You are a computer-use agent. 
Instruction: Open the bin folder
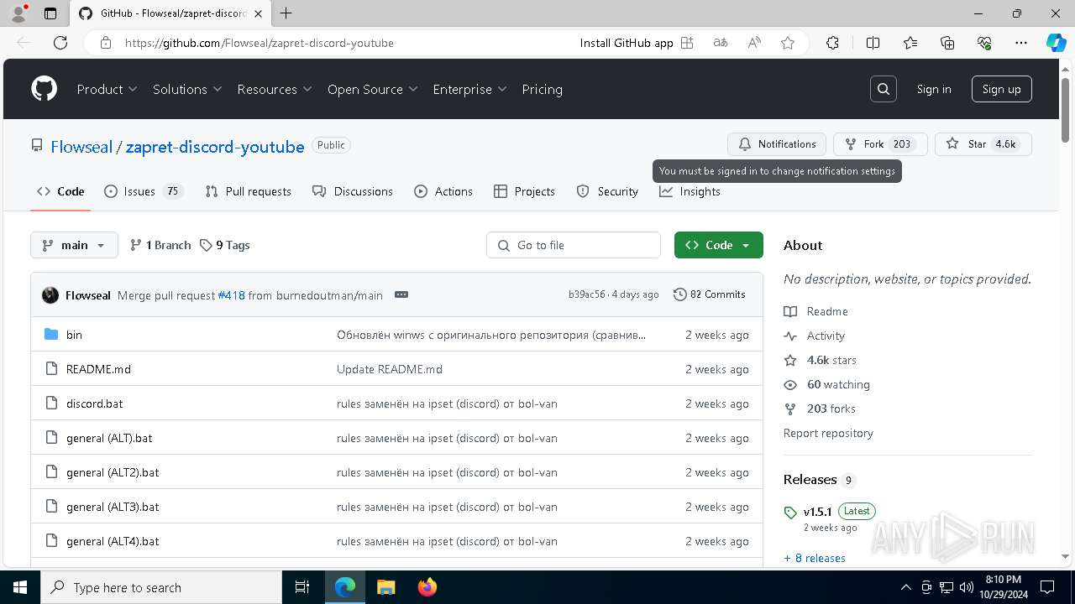[74, 335]
